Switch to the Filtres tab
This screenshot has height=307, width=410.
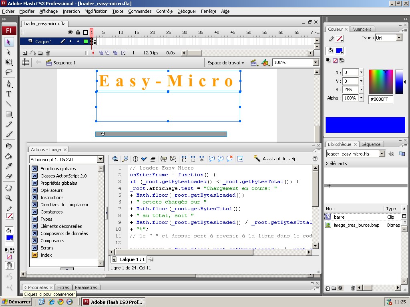63,287
